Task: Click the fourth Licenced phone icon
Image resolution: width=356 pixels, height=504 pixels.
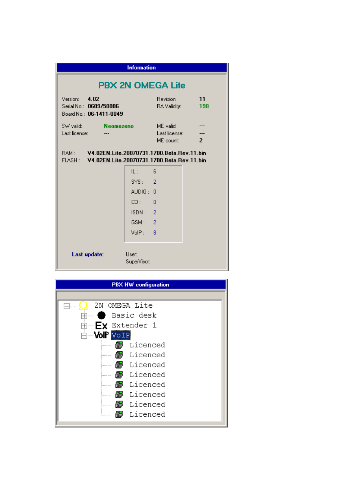Action: click(x=119, y=375)
